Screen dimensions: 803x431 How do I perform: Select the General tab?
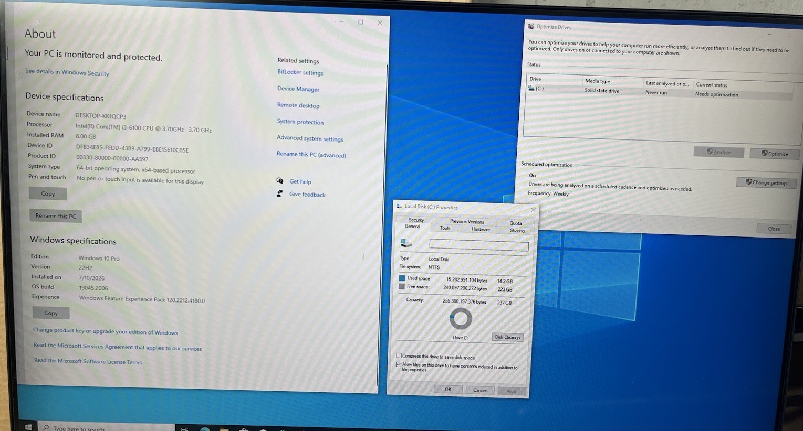412,227
